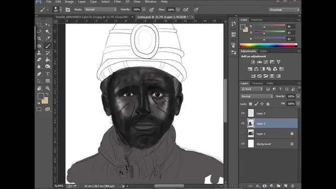The height and width of the screenshot is (189, 336).
Task: Select the Hand tool
Action: [39, 88]
